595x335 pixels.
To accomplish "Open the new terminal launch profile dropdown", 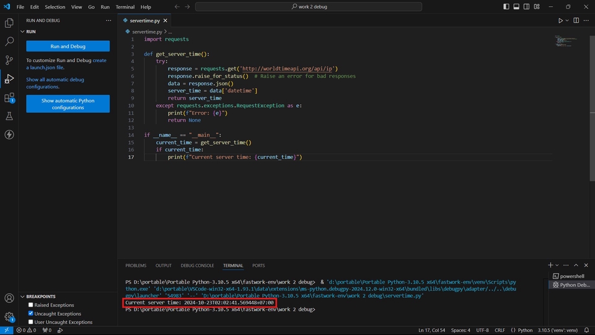I will pos(557,266).
